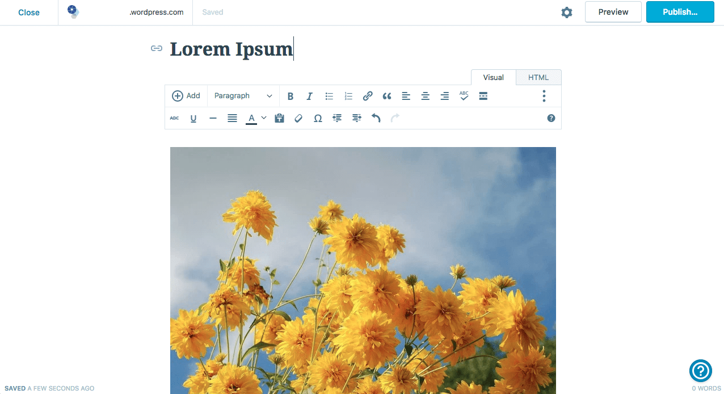The height and width of the screenshot is (394, 724).
Task: Open the Paragraph format dropdown
Action: pyautogui.click(x=243, y=96)
